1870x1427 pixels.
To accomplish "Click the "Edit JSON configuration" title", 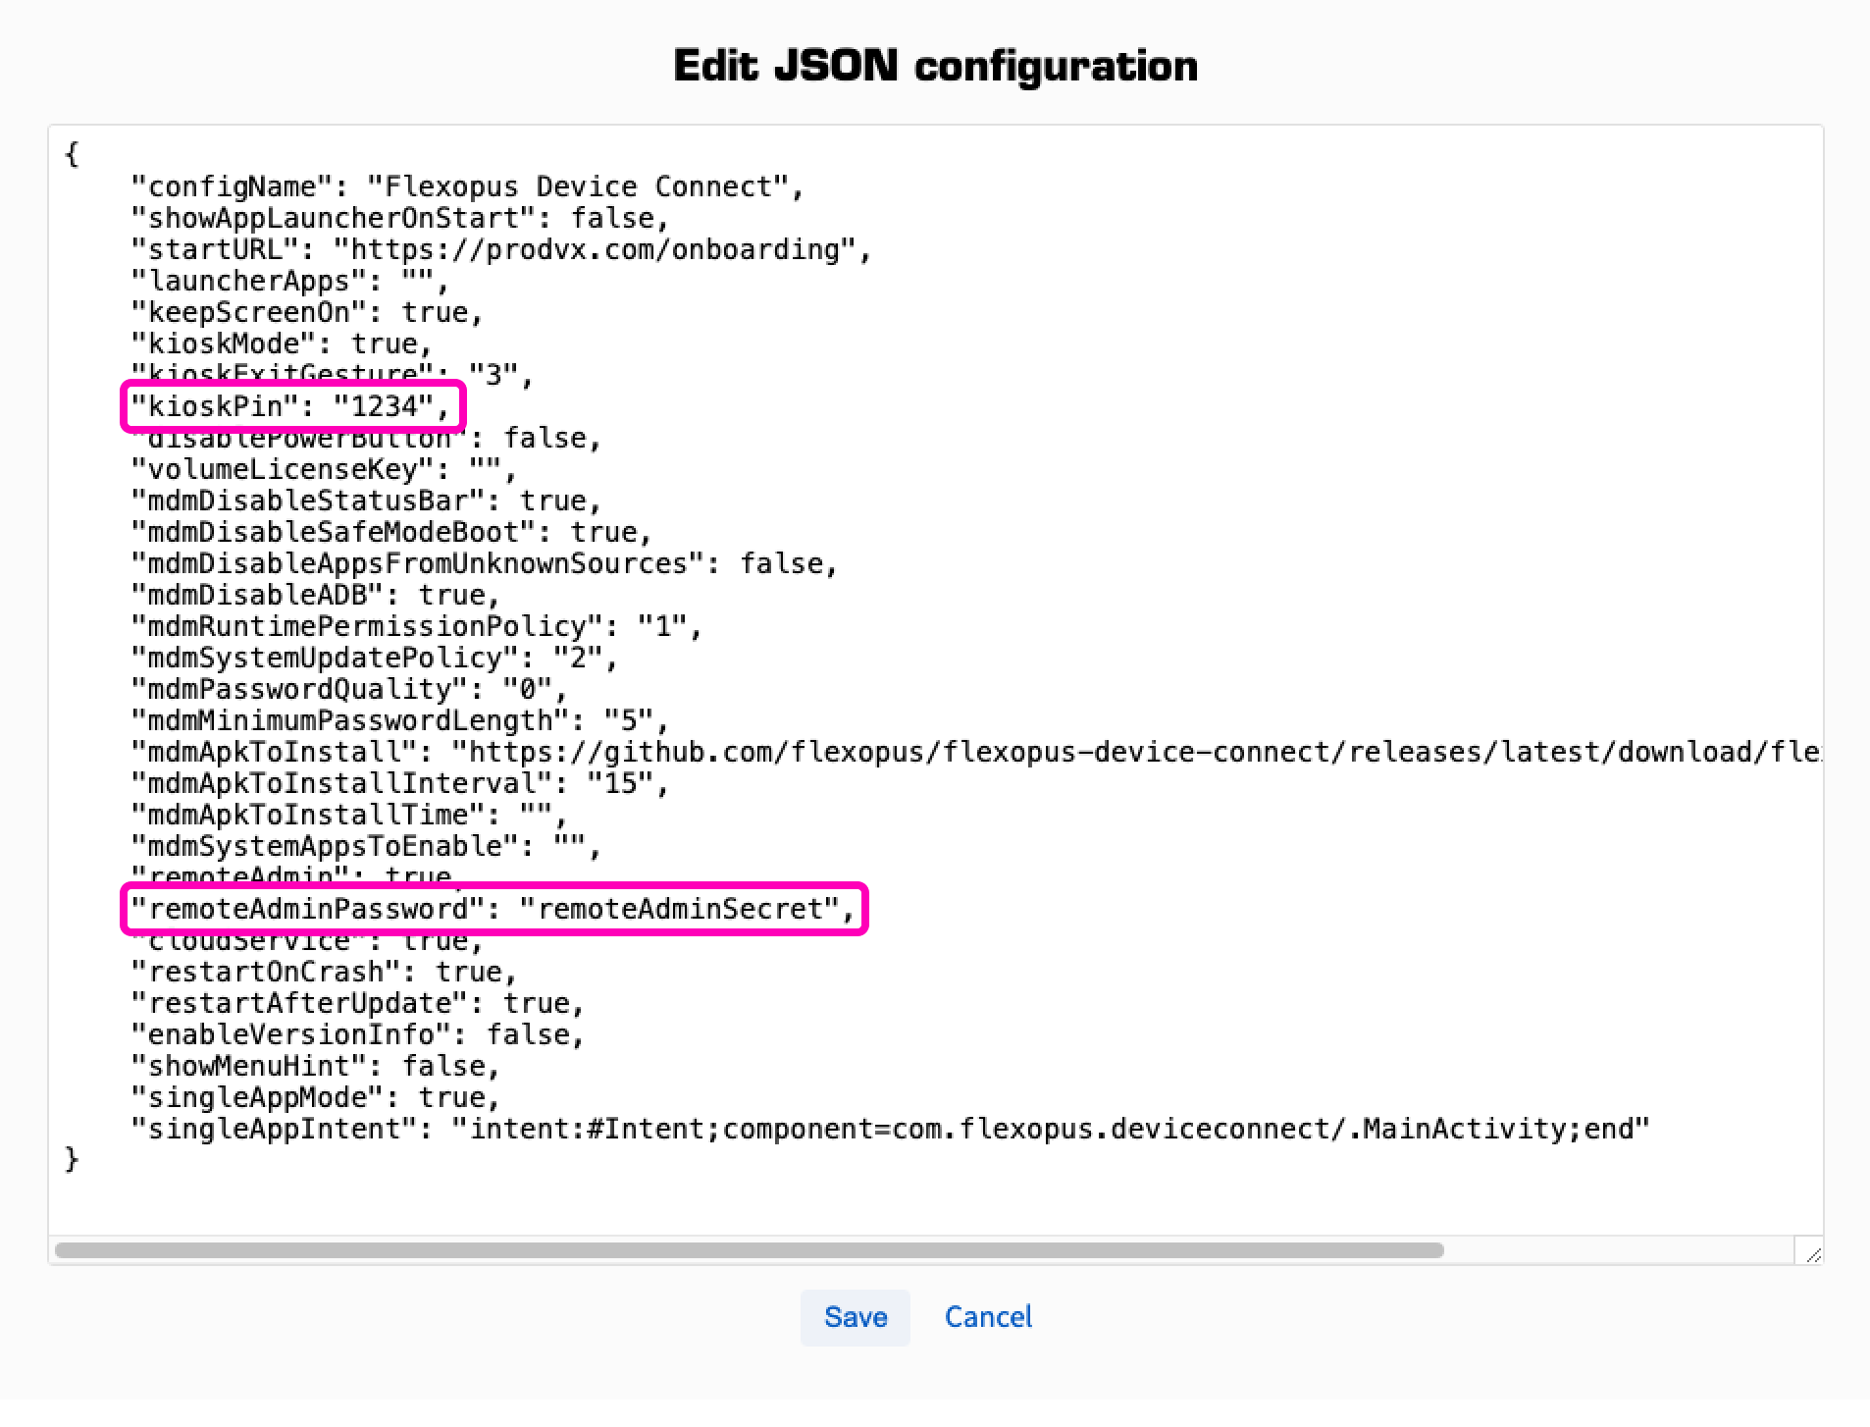I will [934, 65].
